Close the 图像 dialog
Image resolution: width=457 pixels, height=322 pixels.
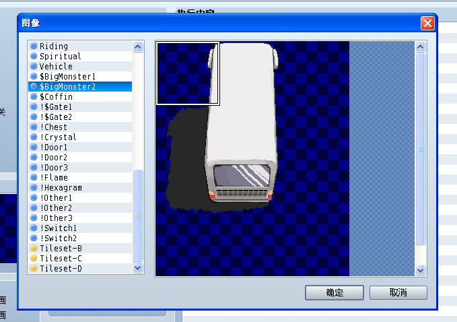[x=427, y=24]
